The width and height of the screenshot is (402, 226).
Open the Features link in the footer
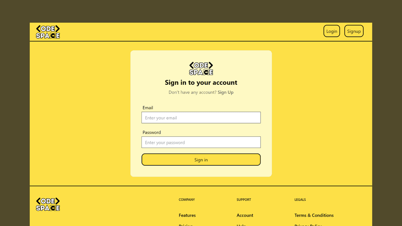coord(187,215)
